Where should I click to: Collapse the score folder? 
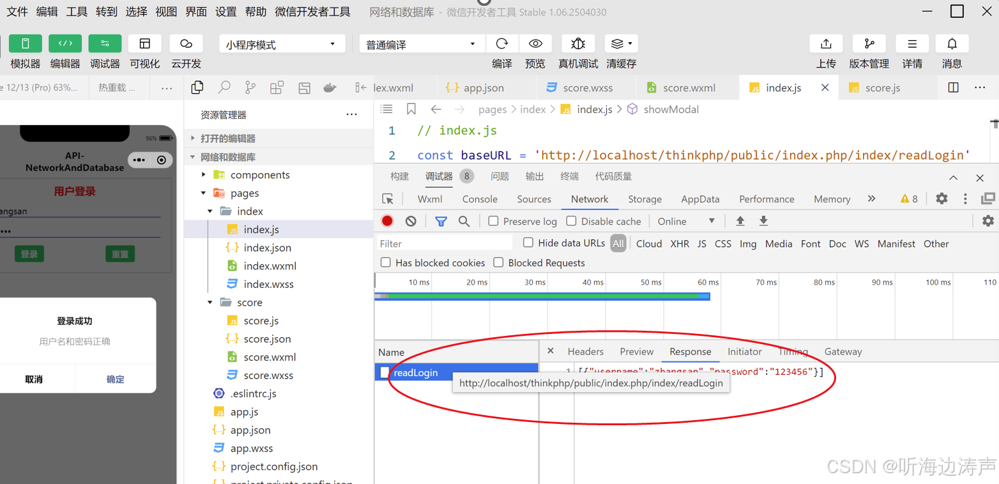278,303
